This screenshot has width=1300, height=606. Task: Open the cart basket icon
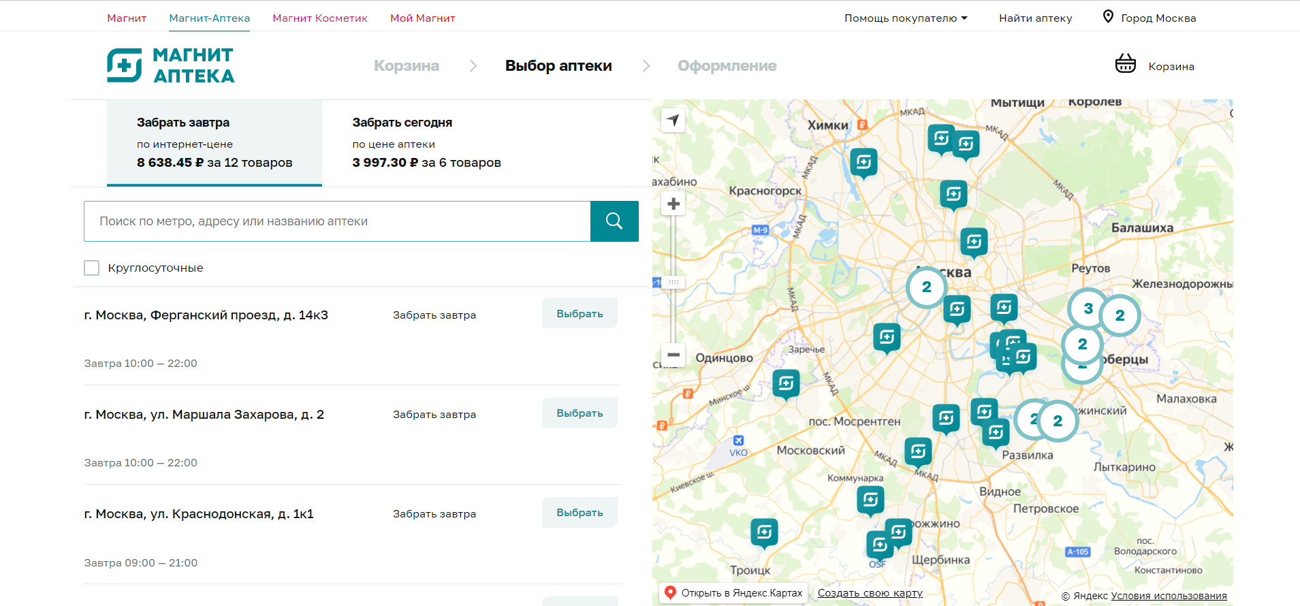click(x=1125, y=63)
